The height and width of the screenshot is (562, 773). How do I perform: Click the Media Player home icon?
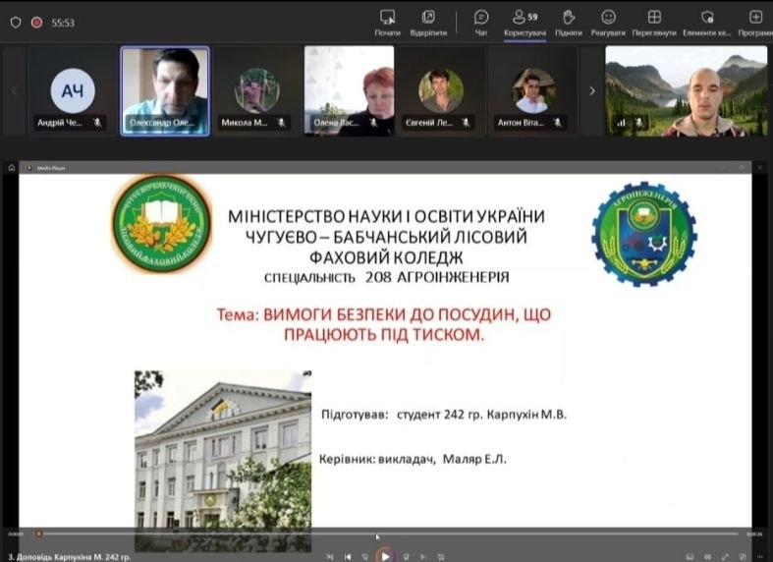12,168
